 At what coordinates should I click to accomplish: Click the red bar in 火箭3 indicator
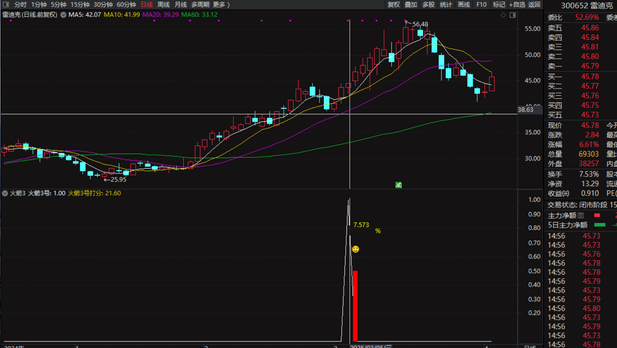(355, 306)
